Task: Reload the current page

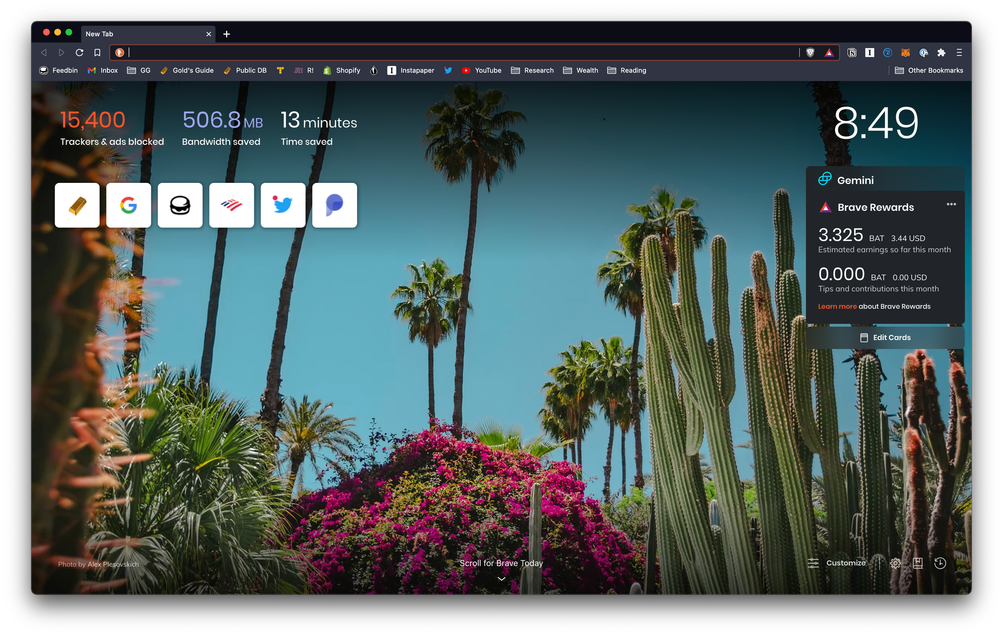Action: (79, 53)
